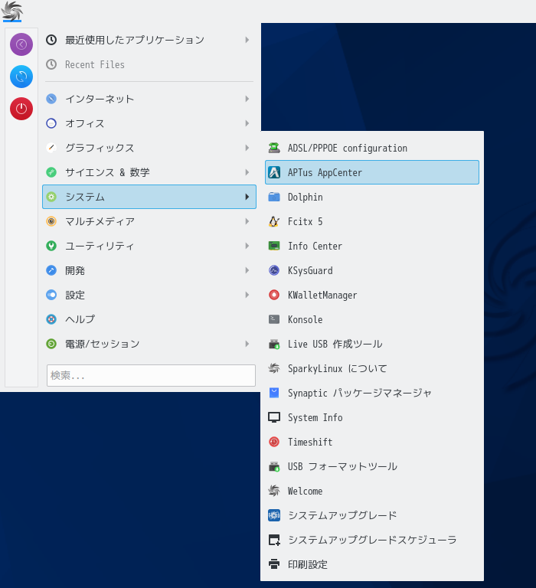Launch Dolphin file manager entry
The width and height of the screenshot is (536, 588).
click(372, 197)
